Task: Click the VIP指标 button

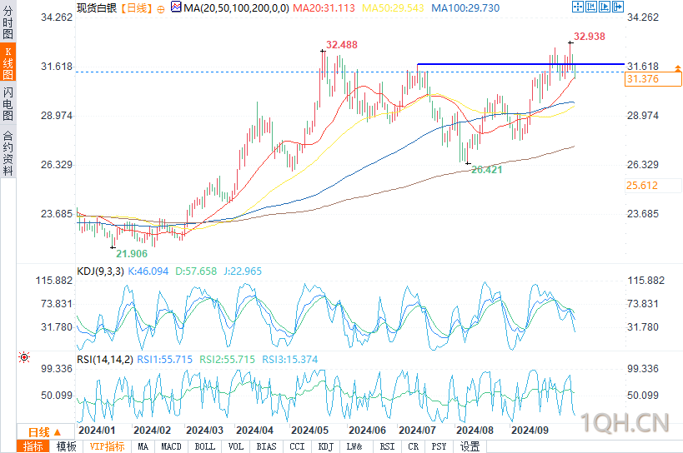Action: (107, 446)
